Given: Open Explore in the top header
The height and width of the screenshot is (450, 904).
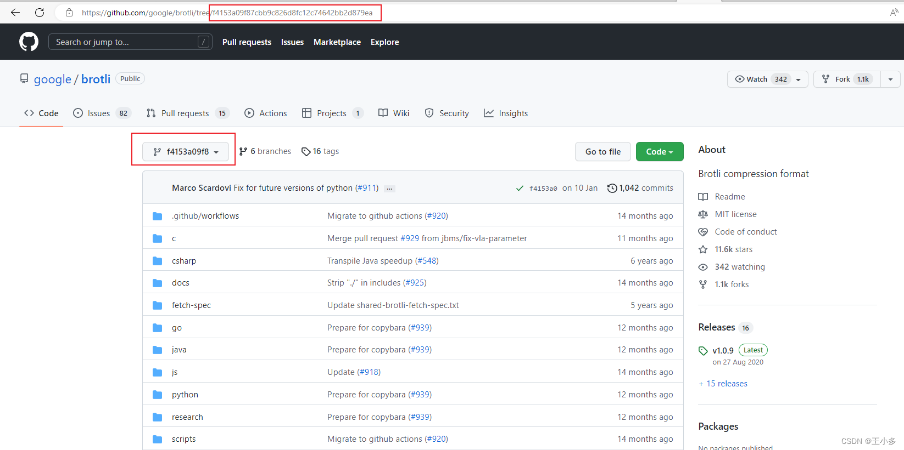Looking at the screenshot, I should (384, 42).
